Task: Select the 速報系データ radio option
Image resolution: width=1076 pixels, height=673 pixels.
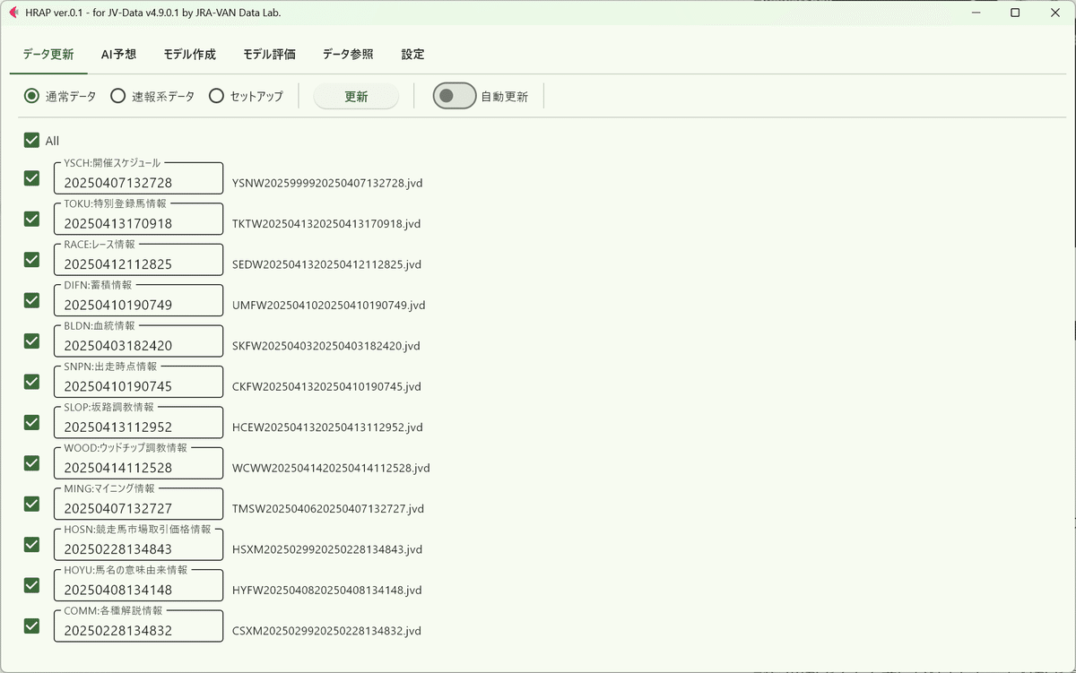Action: 117,95
